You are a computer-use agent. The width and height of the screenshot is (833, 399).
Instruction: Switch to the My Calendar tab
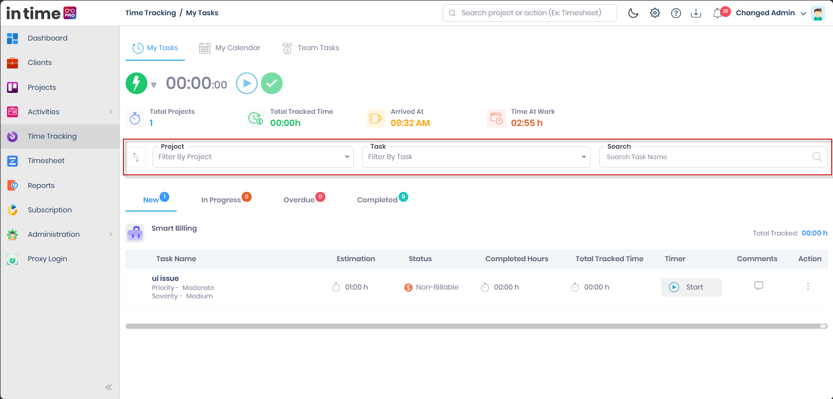(230, 48)
